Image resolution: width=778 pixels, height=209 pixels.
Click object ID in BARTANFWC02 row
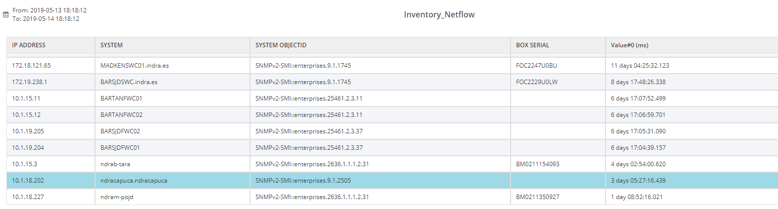coord(309,114)
